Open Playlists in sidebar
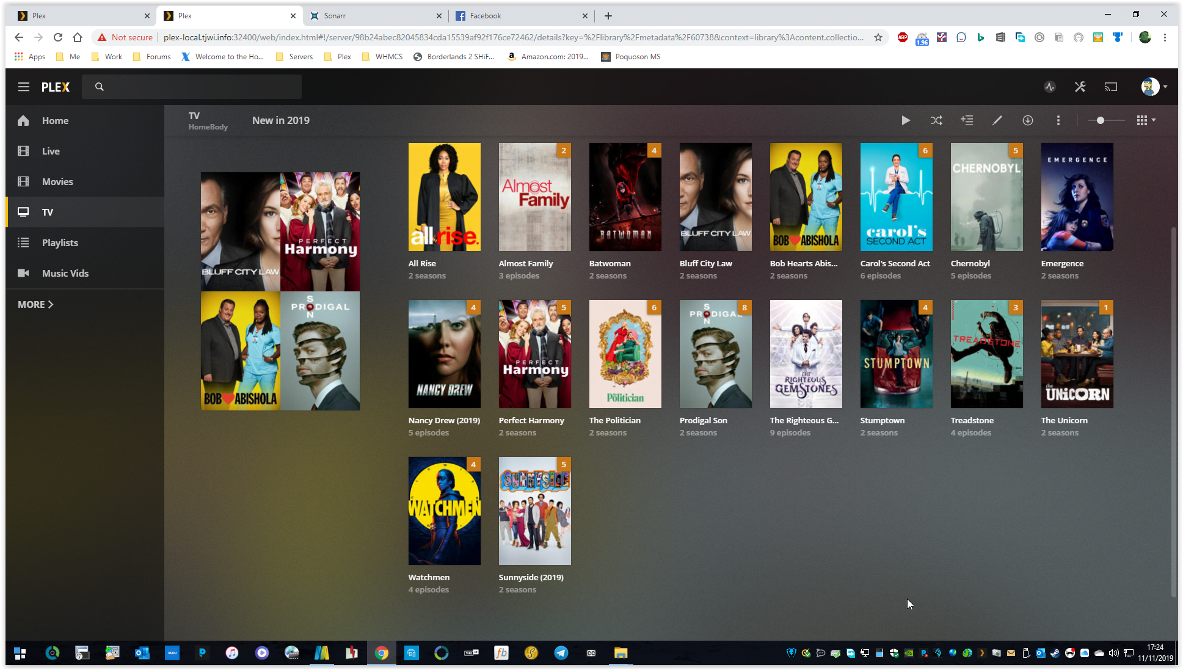 tap(85, 242)
